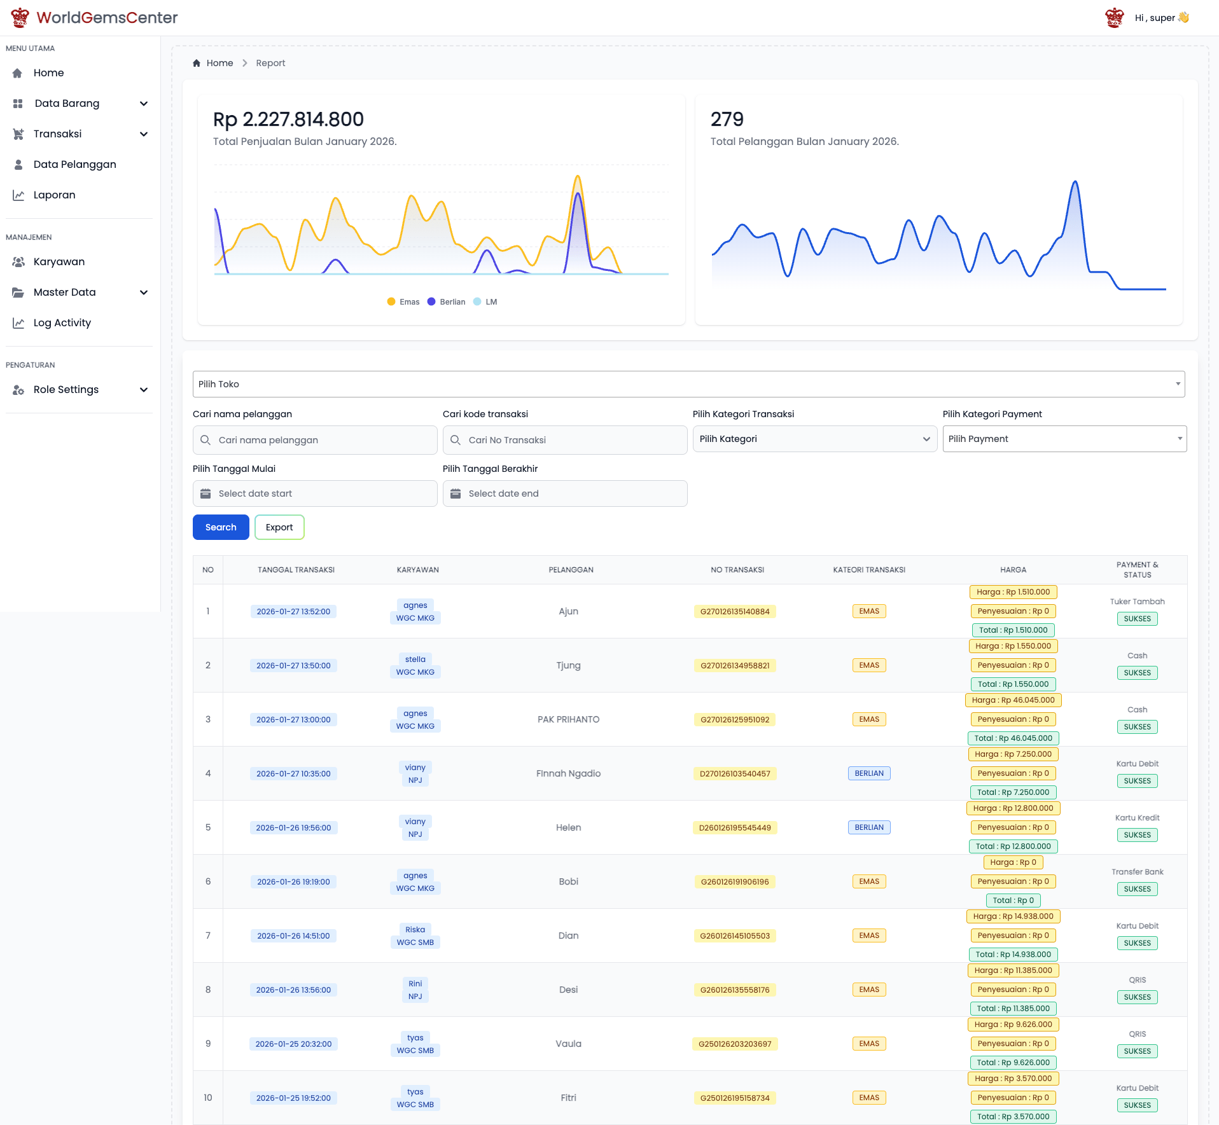This screenshot has width=1219, height=1125.
Task: Click the Home house icon in sidebar
Action: [x=17, y=73]
